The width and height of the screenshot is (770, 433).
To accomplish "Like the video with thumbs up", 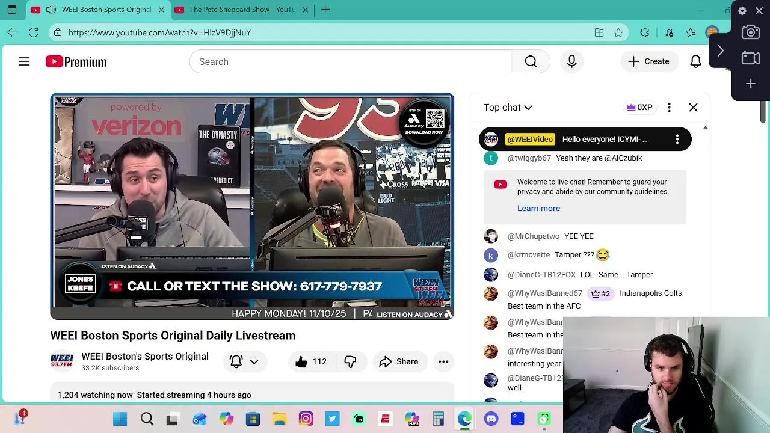I will pos(311,361).
